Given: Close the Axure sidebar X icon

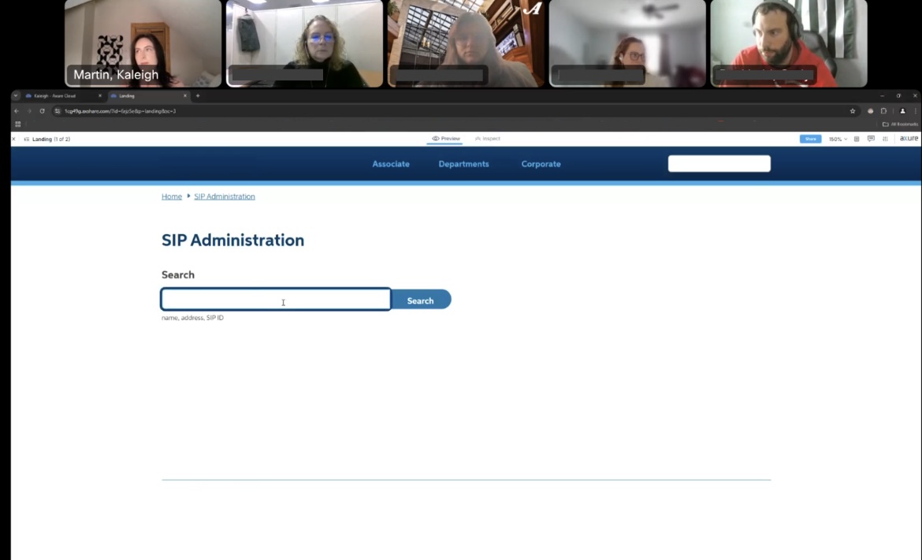Looking at the screenshot, I should click(13, 139).
